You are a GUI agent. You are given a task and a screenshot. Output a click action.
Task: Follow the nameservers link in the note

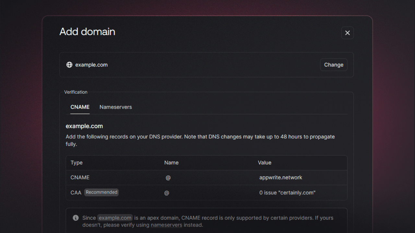pos(166,225)
